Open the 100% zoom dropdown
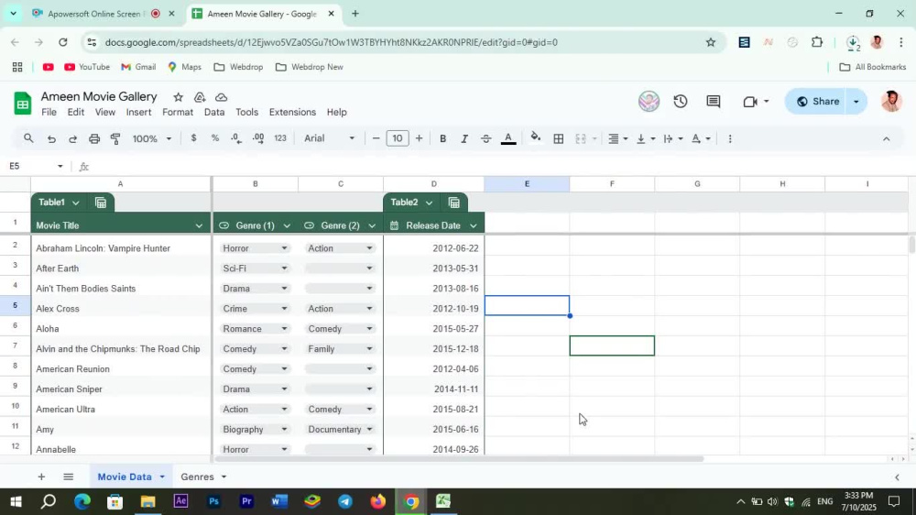916x515 pixels. pyautogui.click(x=152, y=138)
